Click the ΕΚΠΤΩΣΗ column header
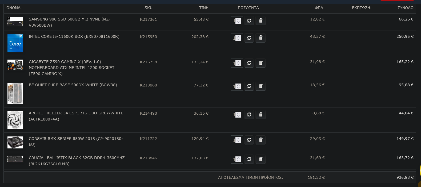The height and width of the screenshot is (187, 421). click(362, 8)
